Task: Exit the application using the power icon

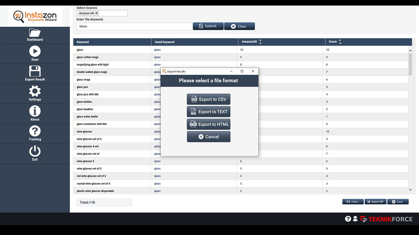Action: coord(35,153)
